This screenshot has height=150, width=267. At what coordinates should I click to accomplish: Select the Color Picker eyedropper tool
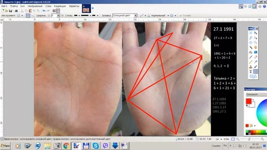click(255, 62)
